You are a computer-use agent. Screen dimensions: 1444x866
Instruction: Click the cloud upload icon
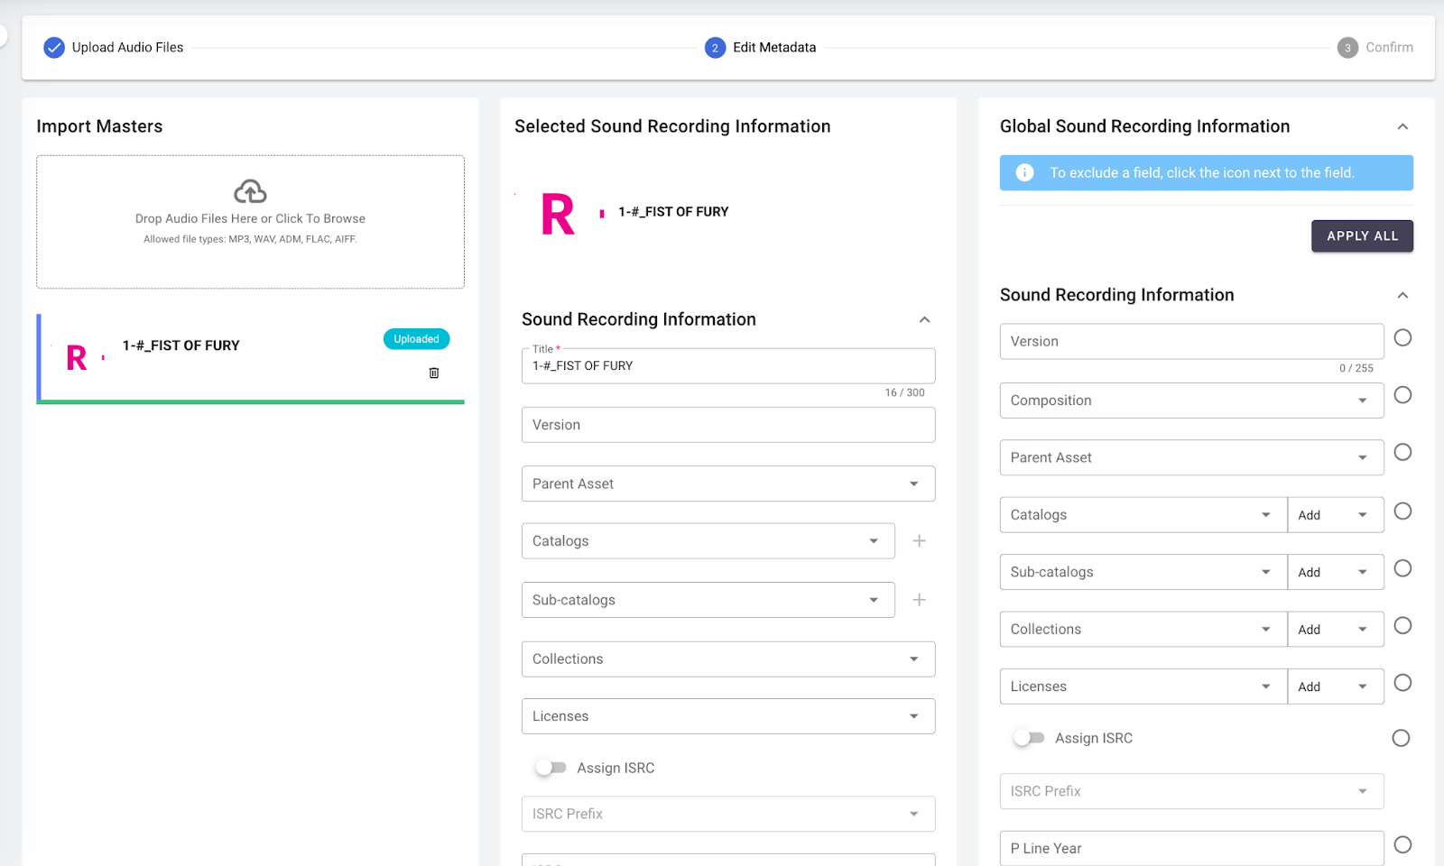250,191
